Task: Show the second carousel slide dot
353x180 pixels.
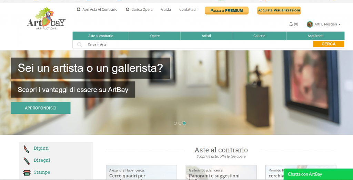Action: click(x=180, y=123)
